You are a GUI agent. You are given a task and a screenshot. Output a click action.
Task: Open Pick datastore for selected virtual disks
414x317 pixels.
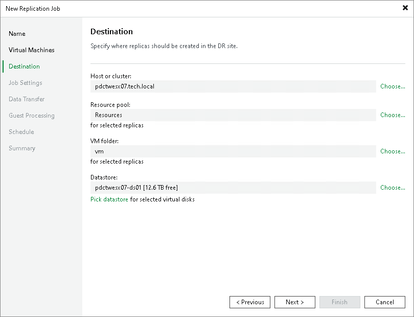pyautogui.click(x=109, y=199)
